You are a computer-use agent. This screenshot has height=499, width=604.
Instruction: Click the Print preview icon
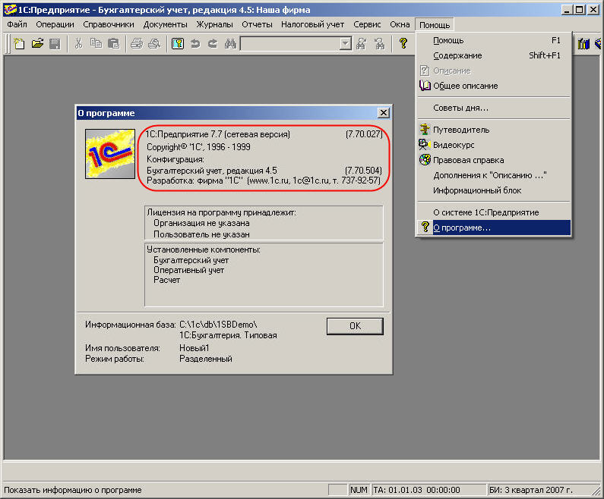[x=154, y=43]
